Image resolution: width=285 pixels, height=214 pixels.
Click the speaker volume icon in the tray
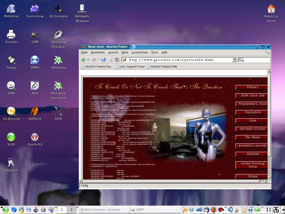coord(230,210)
